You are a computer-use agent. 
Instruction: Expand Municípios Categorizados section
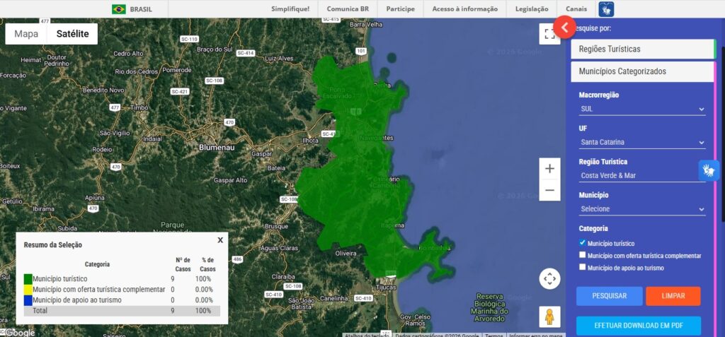(x=643, y=71)
